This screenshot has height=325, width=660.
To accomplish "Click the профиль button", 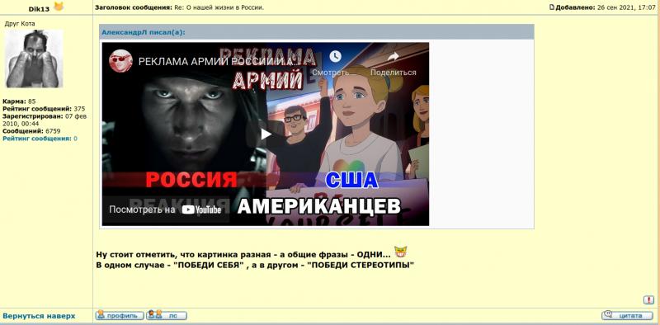I will click(x=120, y=315).
